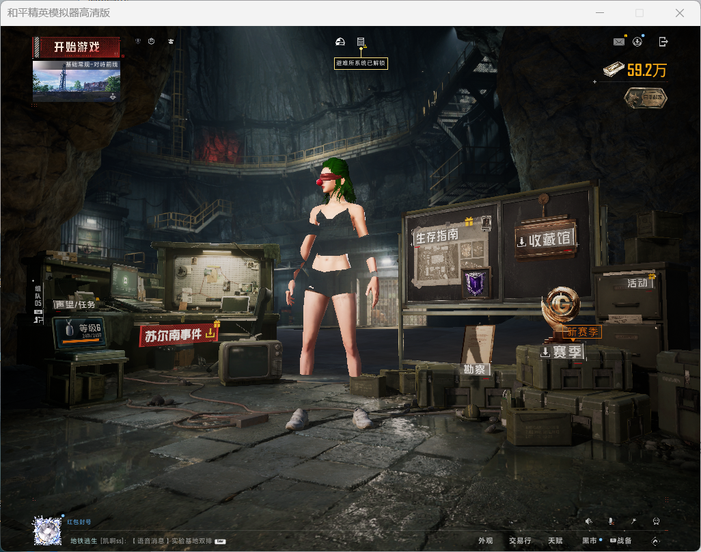Click the 开始游戏 start game button

point(77,47)
